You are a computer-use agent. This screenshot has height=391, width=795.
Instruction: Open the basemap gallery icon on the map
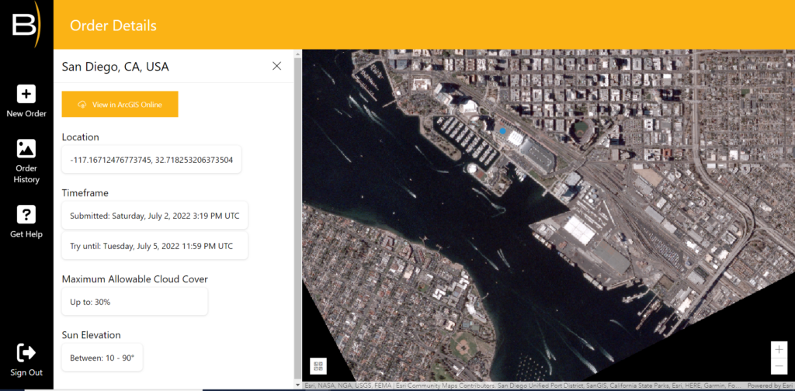318,366
